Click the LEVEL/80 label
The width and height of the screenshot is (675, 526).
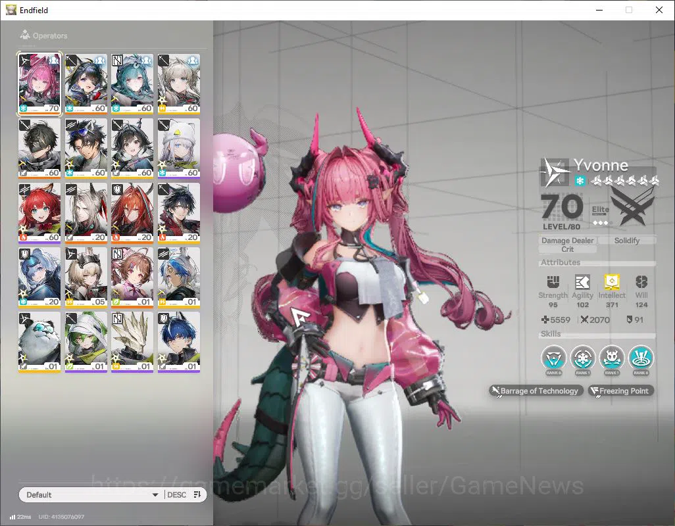(561, 227)
